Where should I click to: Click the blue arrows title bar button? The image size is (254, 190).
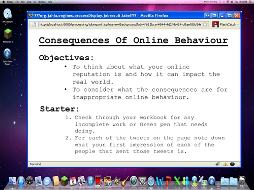(207, 16)
